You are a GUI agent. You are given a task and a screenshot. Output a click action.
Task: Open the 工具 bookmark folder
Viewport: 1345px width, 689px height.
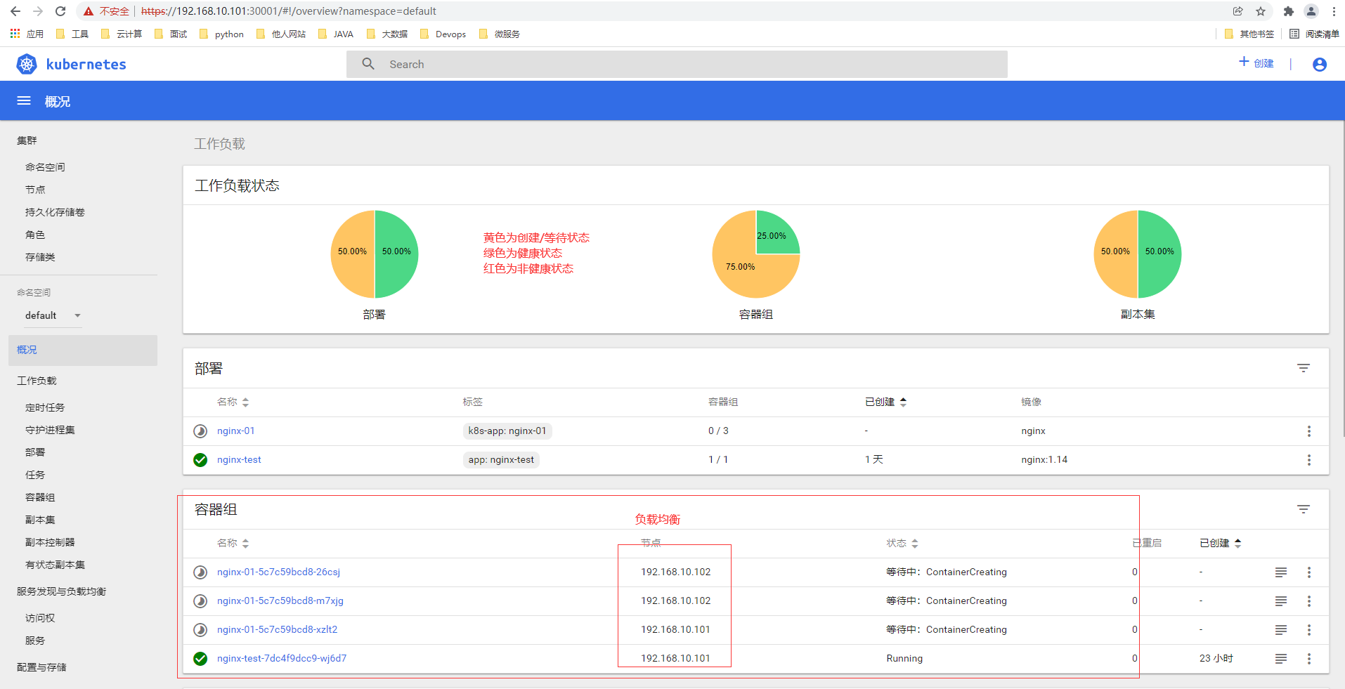(x=72, y=34)
